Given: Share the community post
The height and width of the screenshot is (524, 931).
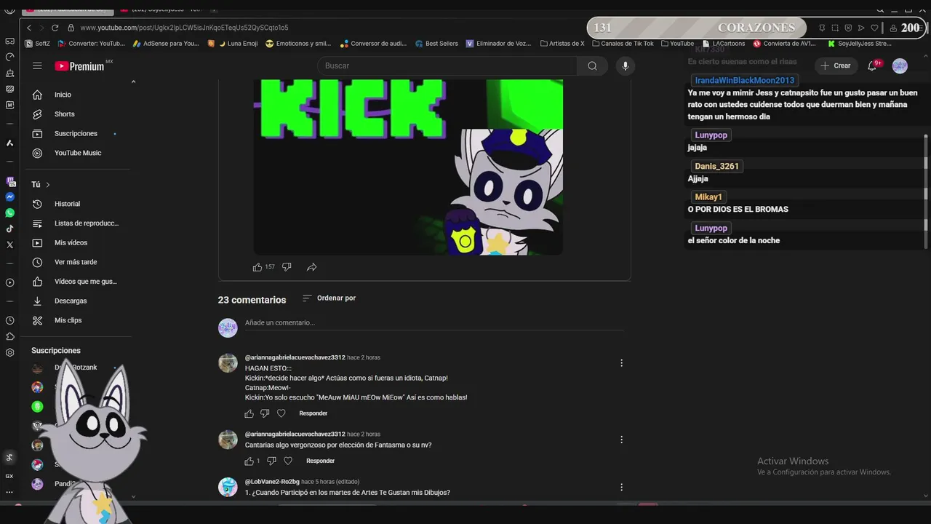Looking at the screenshot, I should click(311, 267).
